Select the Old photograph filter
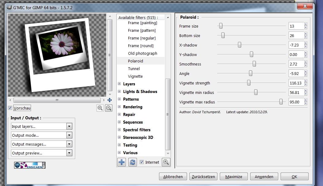 pos(142,53)
